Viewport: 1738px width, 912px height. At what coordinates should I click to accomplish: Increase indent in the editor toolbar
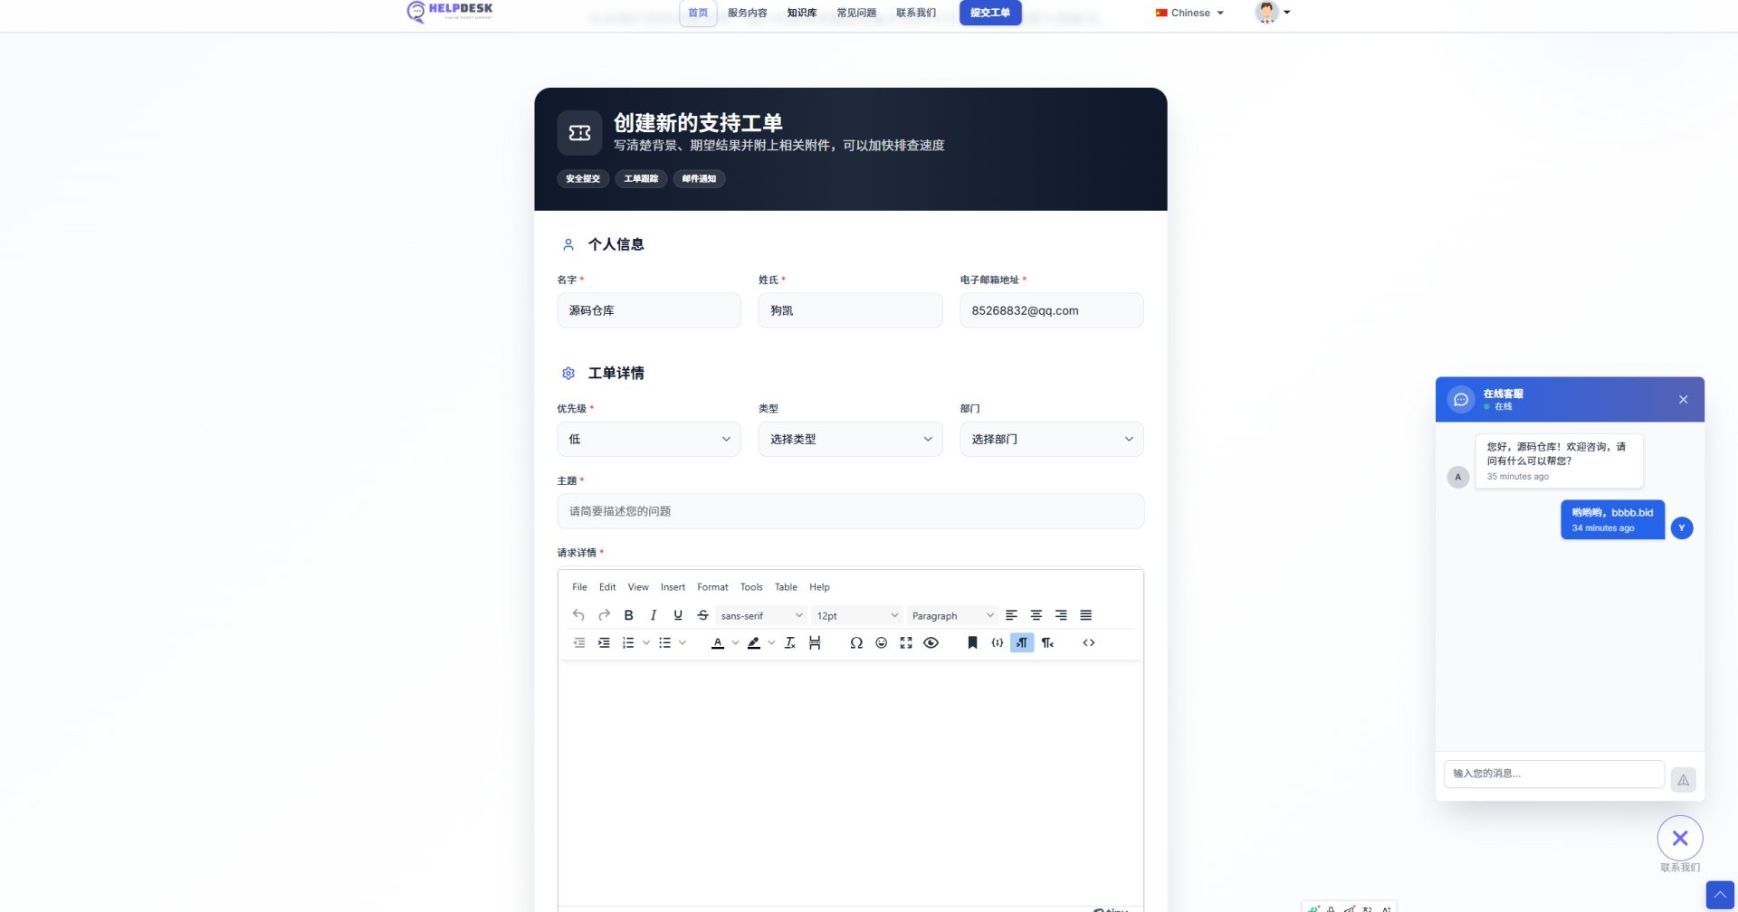pos(604,642)
